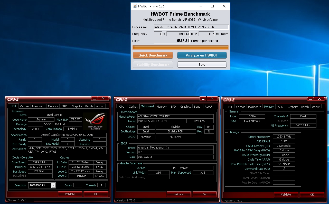Click the DRAM Frequency value 1383.1 MHz
Screen dimensions: 329x204
(284, 137)
